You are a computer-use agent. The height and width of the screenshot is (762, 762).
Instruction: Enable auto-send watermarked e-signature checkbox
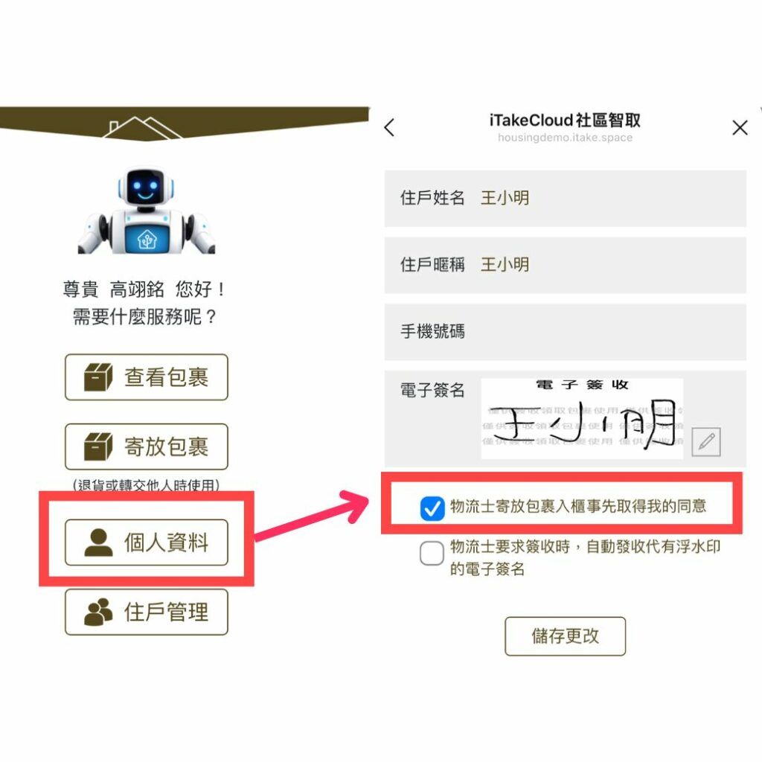click(x=432, y=553)
